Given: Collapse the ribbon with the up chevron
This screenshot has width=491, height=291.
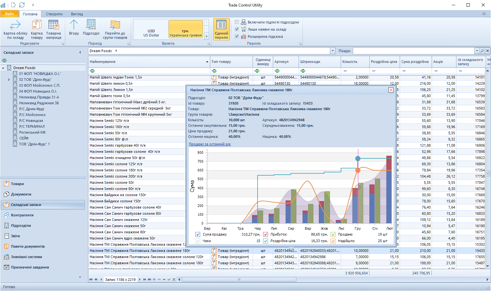Looking at the screenshot, I should point(484,14).
